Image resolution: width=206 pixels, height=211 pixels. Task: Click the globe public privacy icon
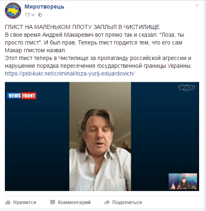click(x=40, y=15)
